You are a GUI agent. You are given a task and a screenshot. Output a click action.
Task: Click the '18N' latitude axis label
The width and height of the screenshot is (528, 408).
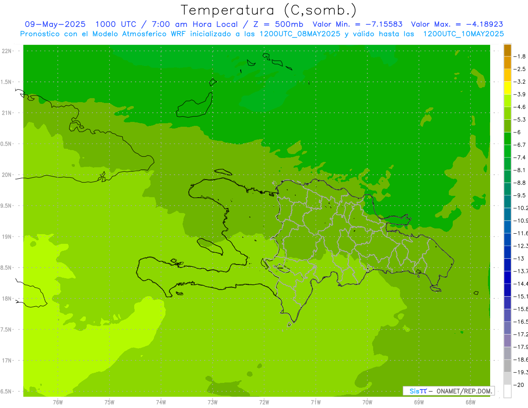pyautogui.click(x=6, y=298)
